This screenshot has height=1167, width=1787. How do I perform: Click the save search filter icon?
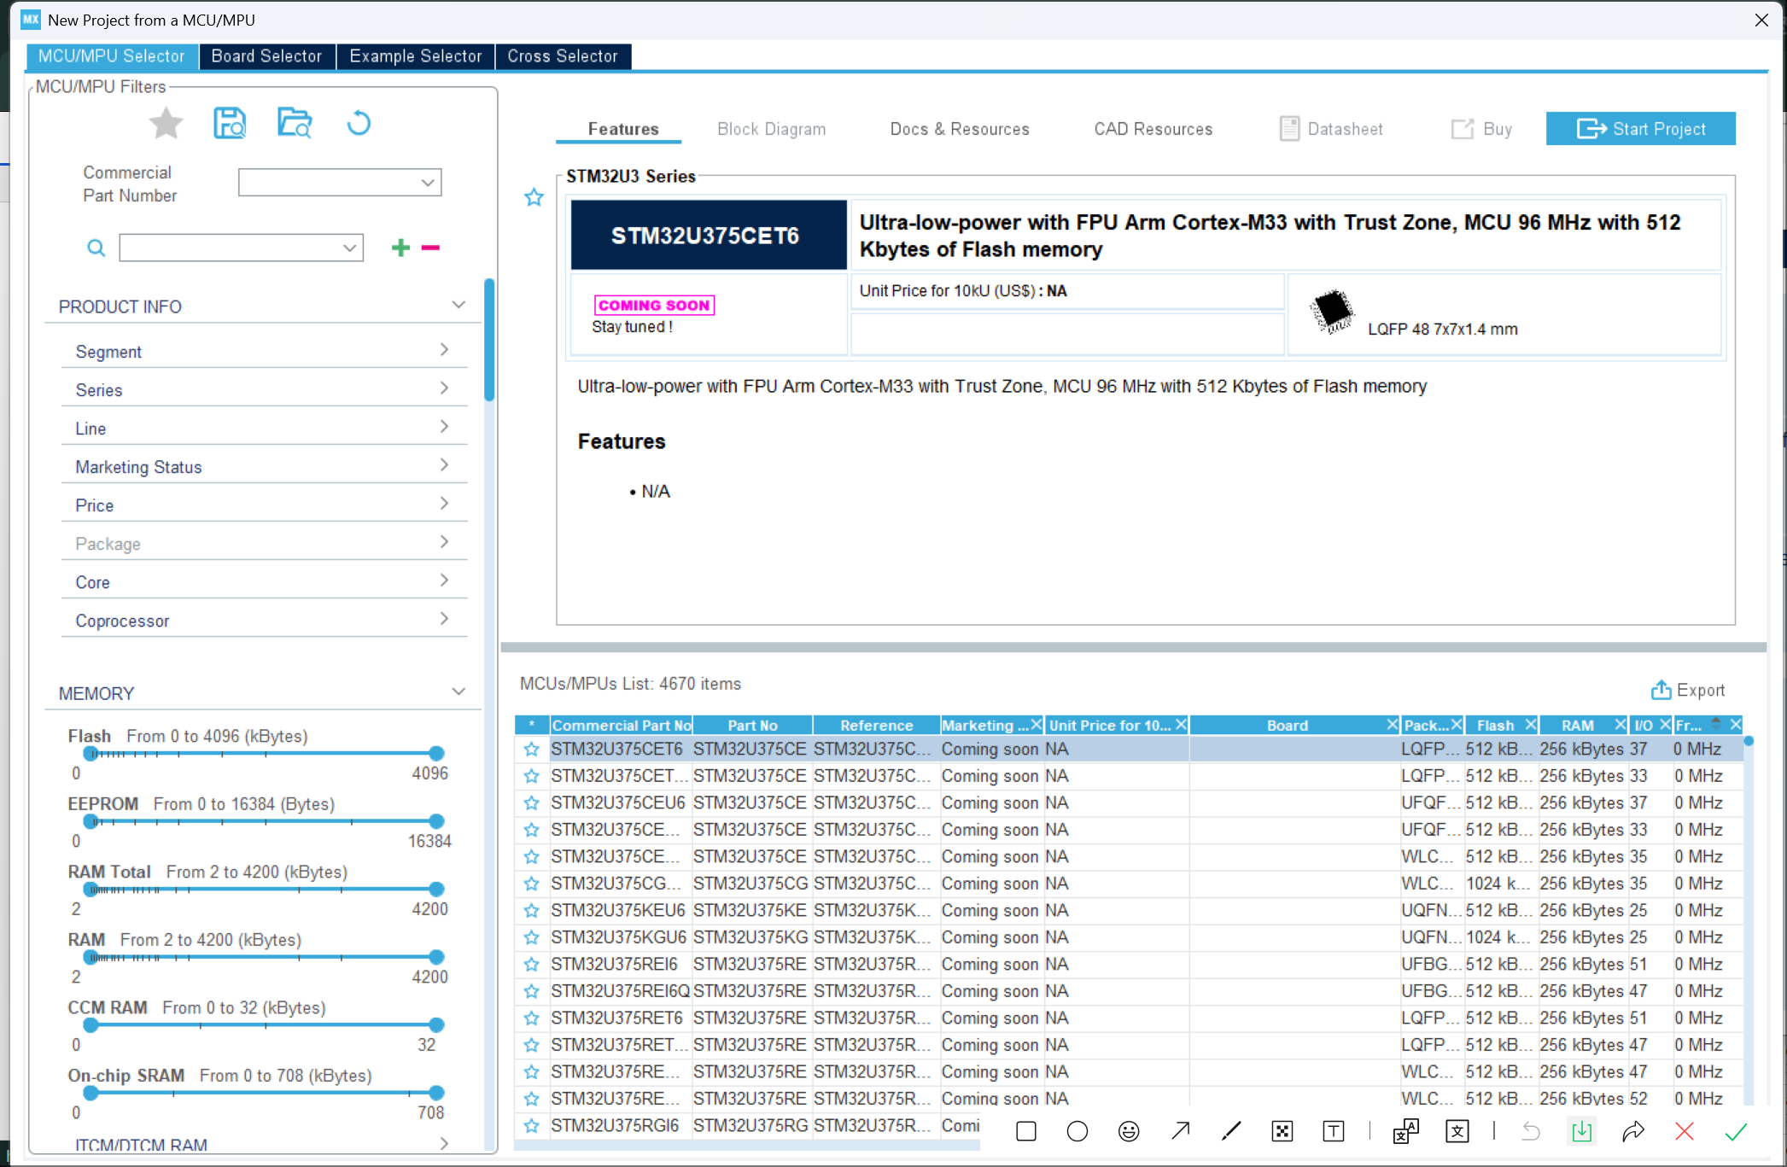click(x=230, y=124)
